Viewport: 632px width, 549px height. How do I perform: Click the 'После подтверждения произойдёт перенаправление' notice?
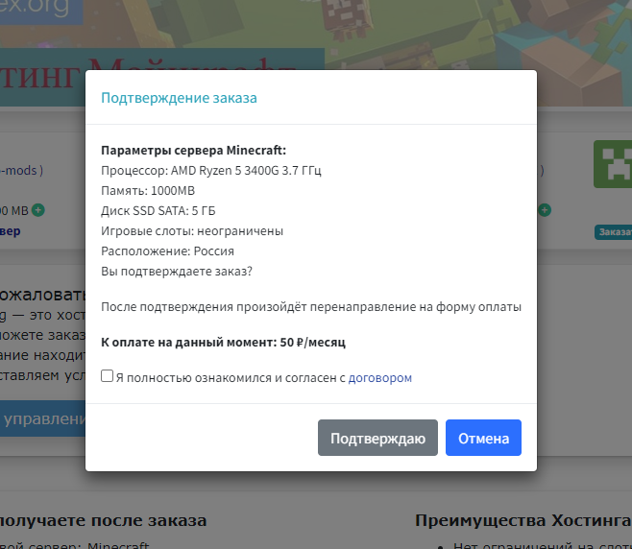[x=311, y=306]
